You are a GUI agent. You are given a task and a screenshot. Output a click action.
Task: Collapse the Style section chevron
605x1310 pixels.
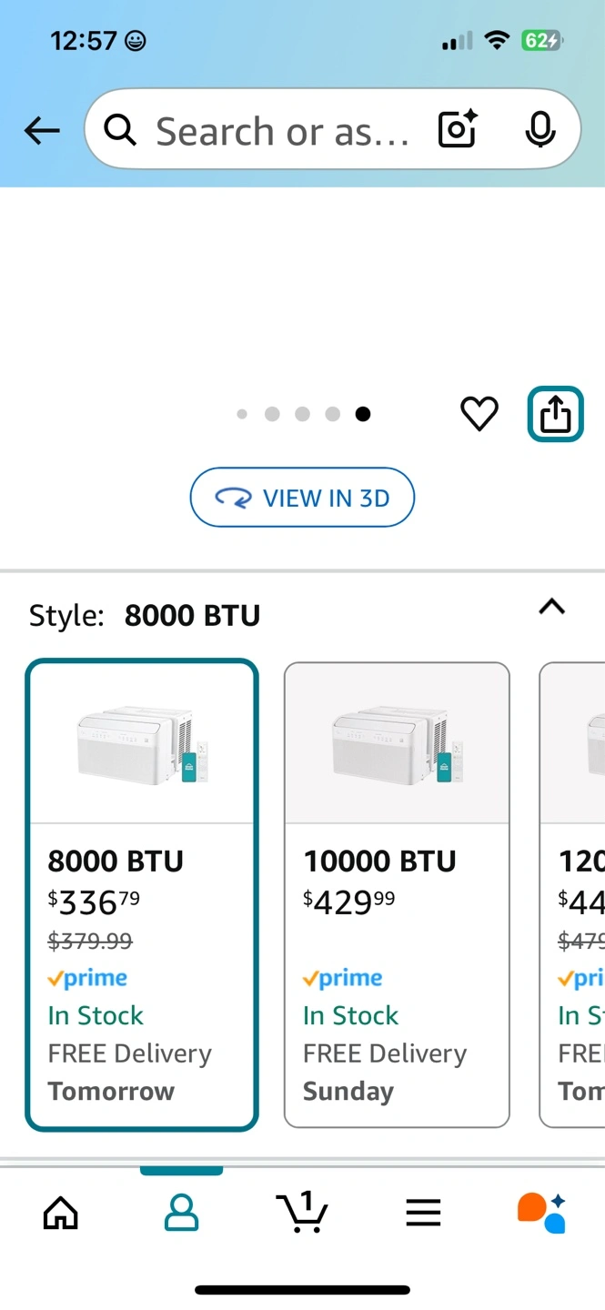pyautogui.click(x=552, y=607)
